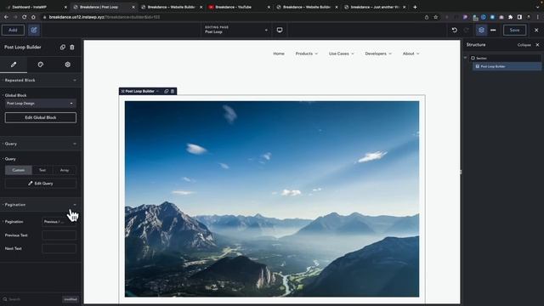
Task: Switch to the Breakdance - YouTube browser tab
Action: [x=238, y=7]
